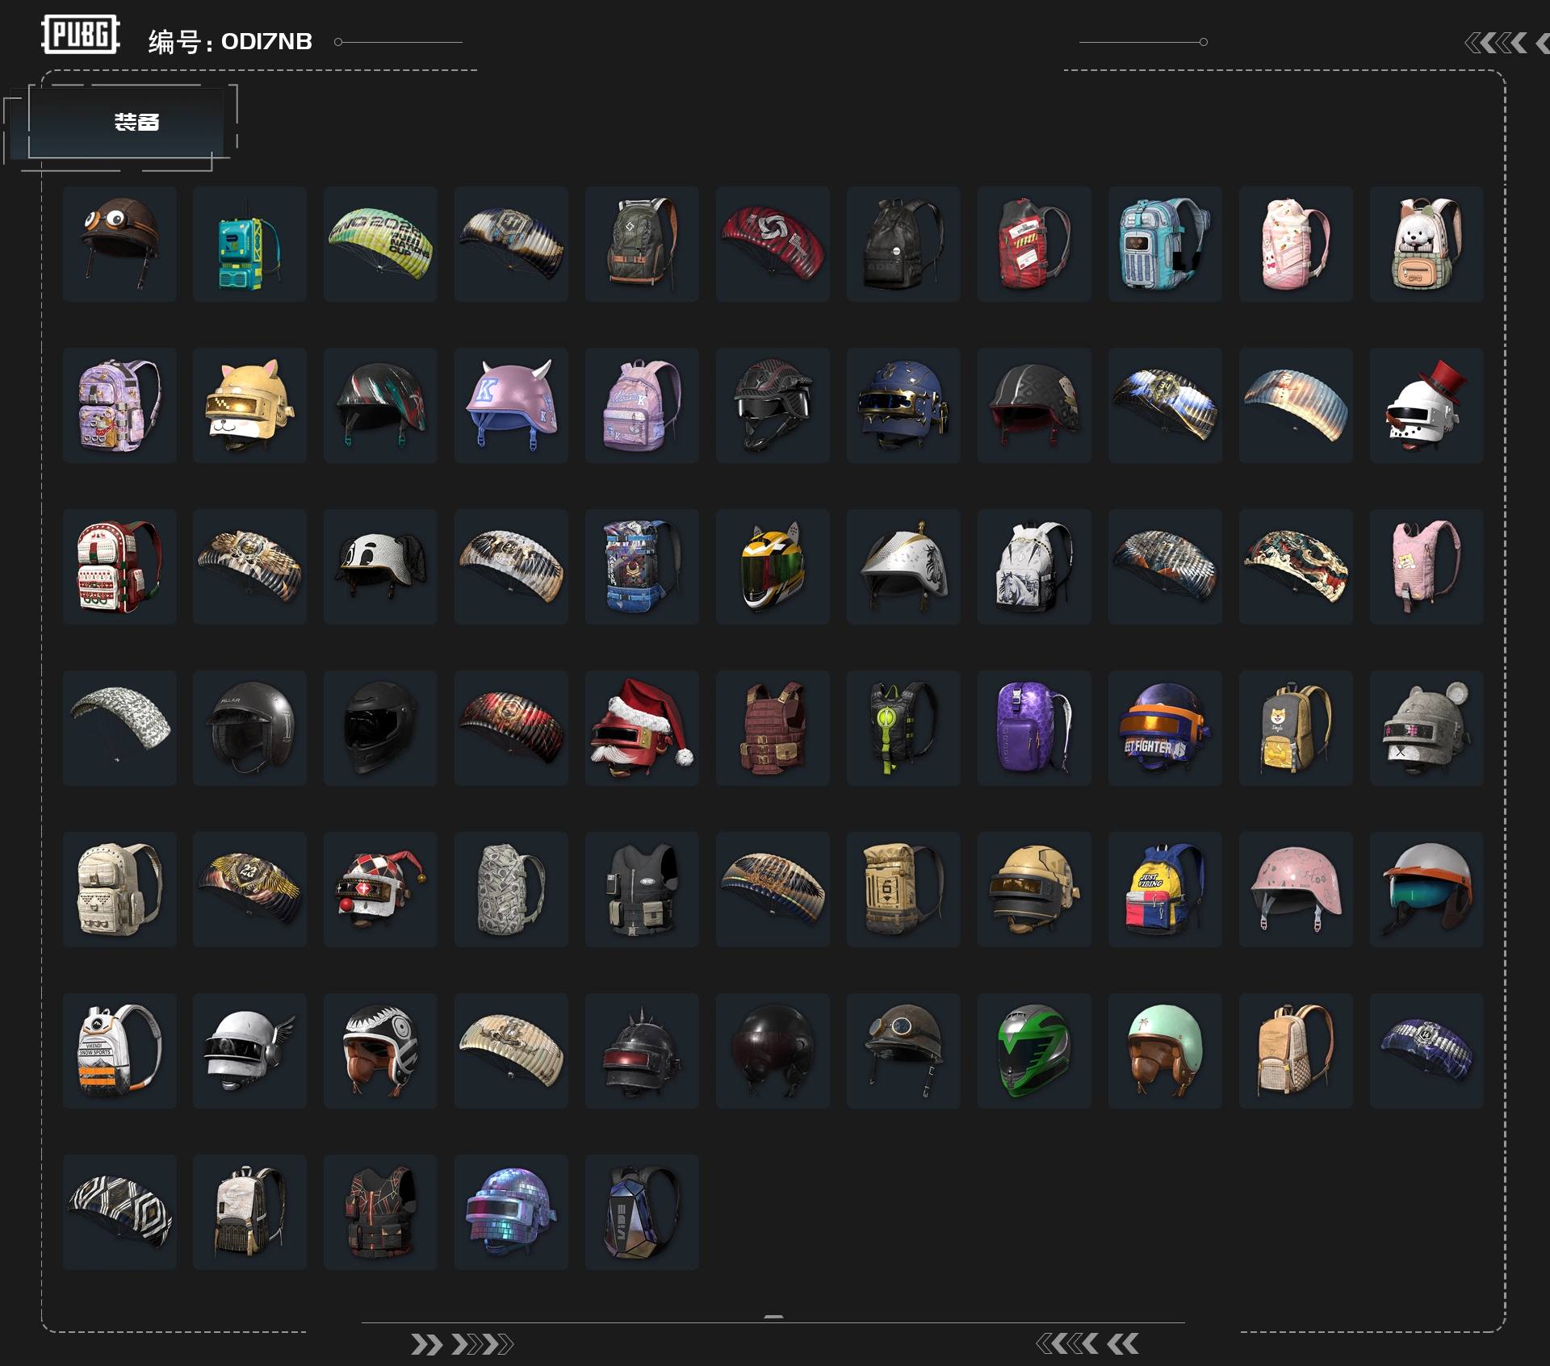Screen dimensions: 1550x1366
Task: Pick the green motorcycle helmet
Action: tap(1034, 1051)
